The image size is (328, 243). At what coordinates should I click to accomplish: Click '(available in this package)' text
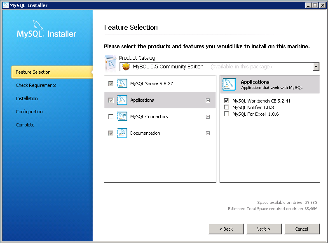tap(241, 67)
